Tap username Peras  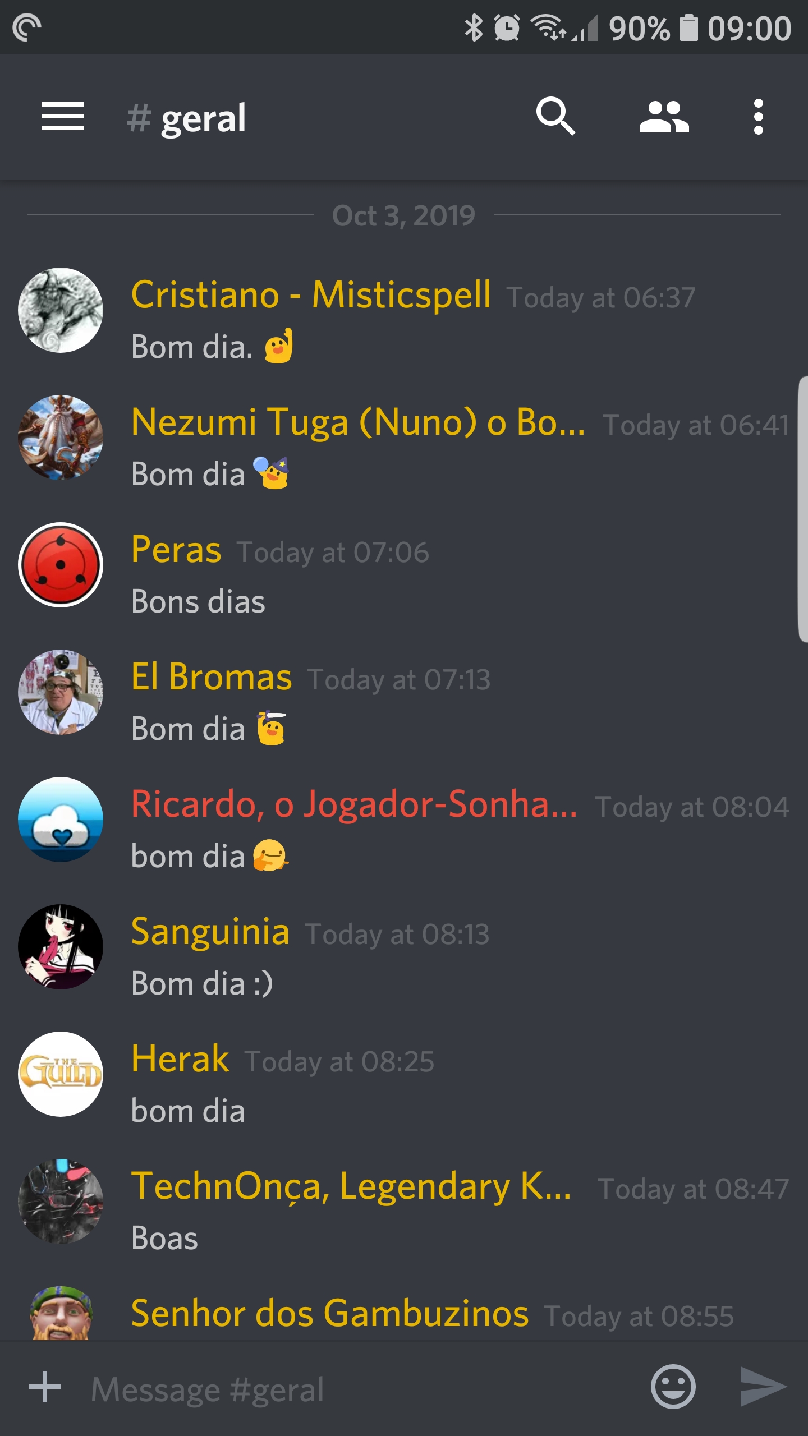(x=176, y=549)
